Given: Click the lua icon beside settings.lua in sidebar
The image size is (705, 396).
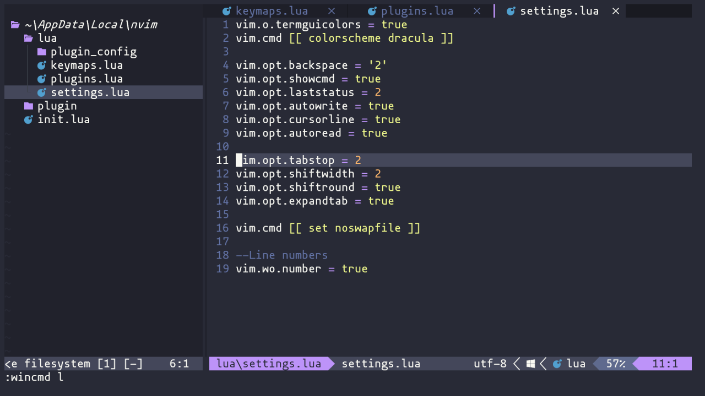Looking at the screenshot, I should [x=41, y=92].
